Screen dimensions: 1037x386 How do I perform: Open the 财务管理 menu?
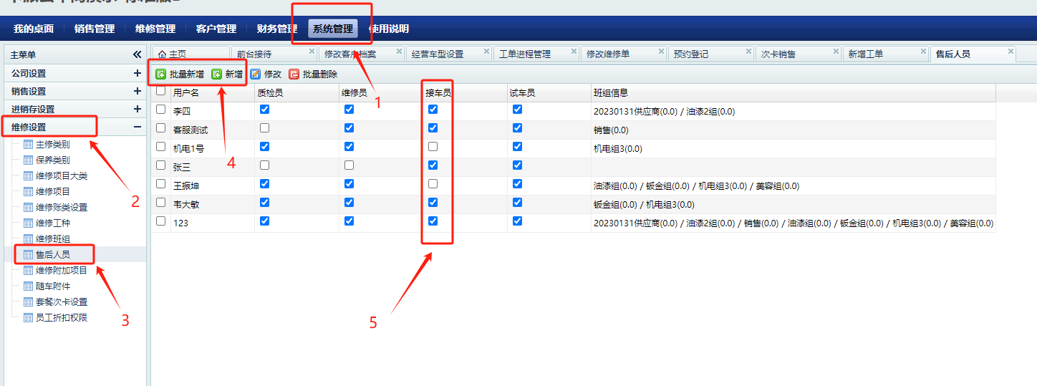click(276, 29)
